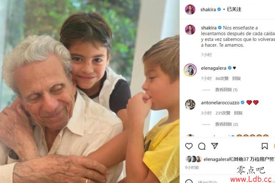This screenshot has height=183, width=275.
Task: Like the post with the heart icon
Action: point(189,146)
